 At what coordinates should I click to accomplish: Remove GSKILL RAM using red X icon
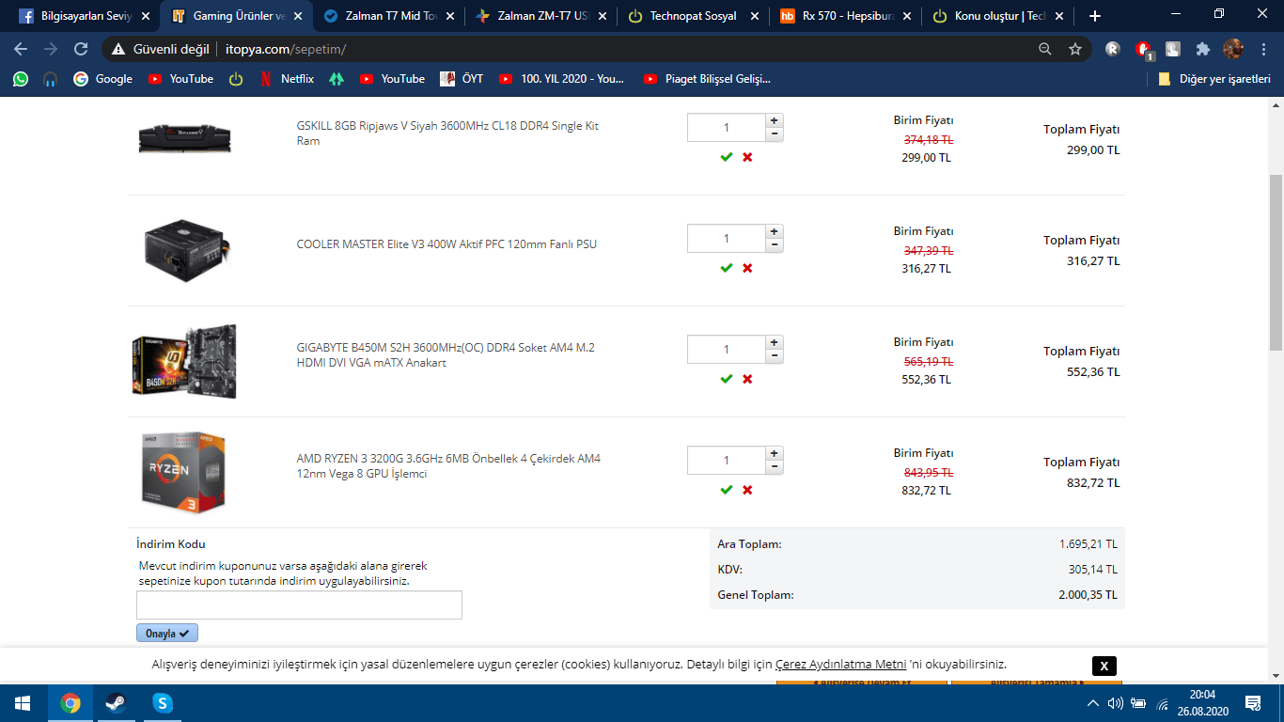747,157
